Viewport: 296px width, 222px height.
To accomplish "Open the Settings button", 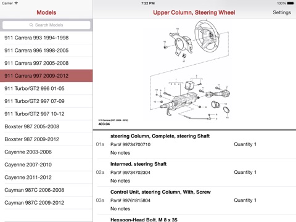I will pyautogui.click(x=282, y=12).
